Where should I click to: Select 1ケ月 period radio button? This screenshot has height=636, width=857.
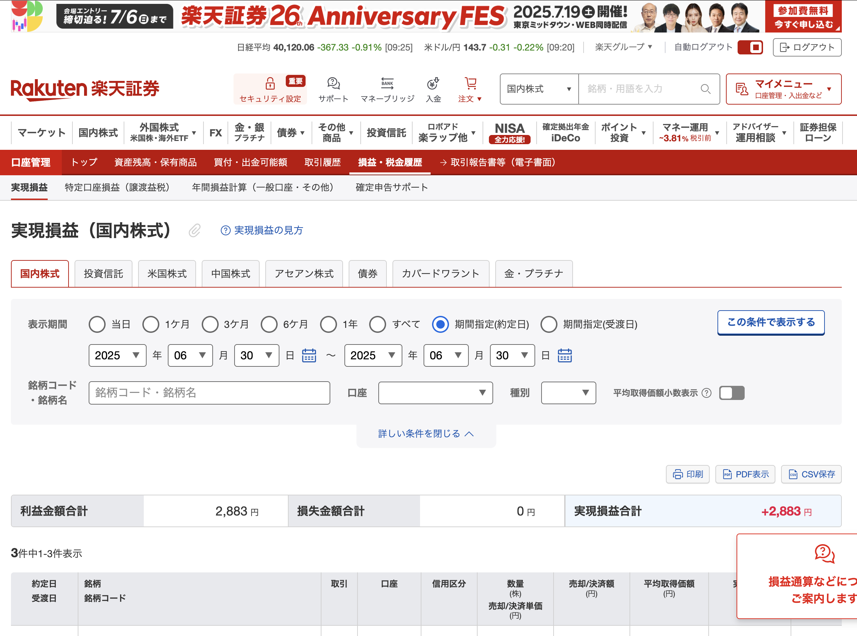coord(150,324)
